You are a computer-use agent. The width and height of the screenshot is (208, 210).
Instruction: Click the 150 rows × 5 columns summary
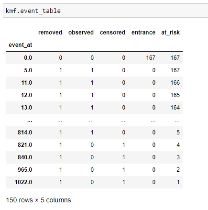pyautogui.click(x=38, y=200)
